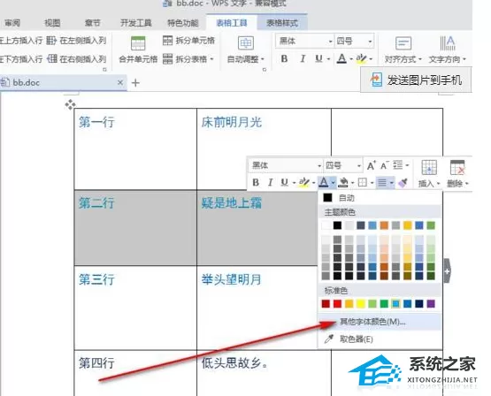The width and height of the screenshot is (491, 396).
Task: Toggle italic in the mini toolbar
Action: click(270, 182)
